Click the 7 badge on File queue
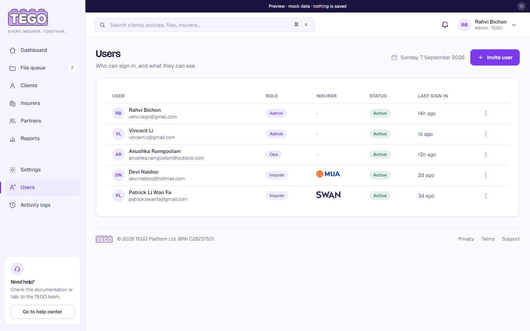Screen dimensions: 530x331 tap(72, 68)
